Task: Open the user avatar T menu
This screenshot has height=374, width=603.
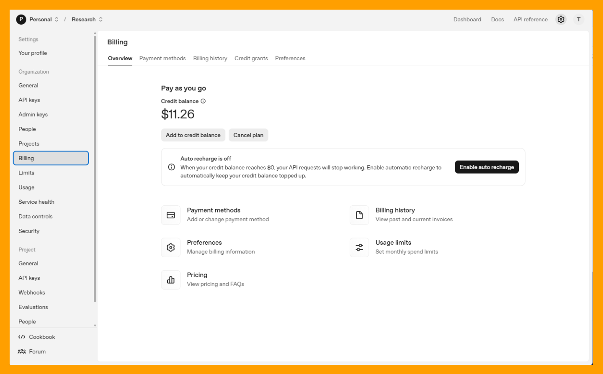Action: point(578,19)
